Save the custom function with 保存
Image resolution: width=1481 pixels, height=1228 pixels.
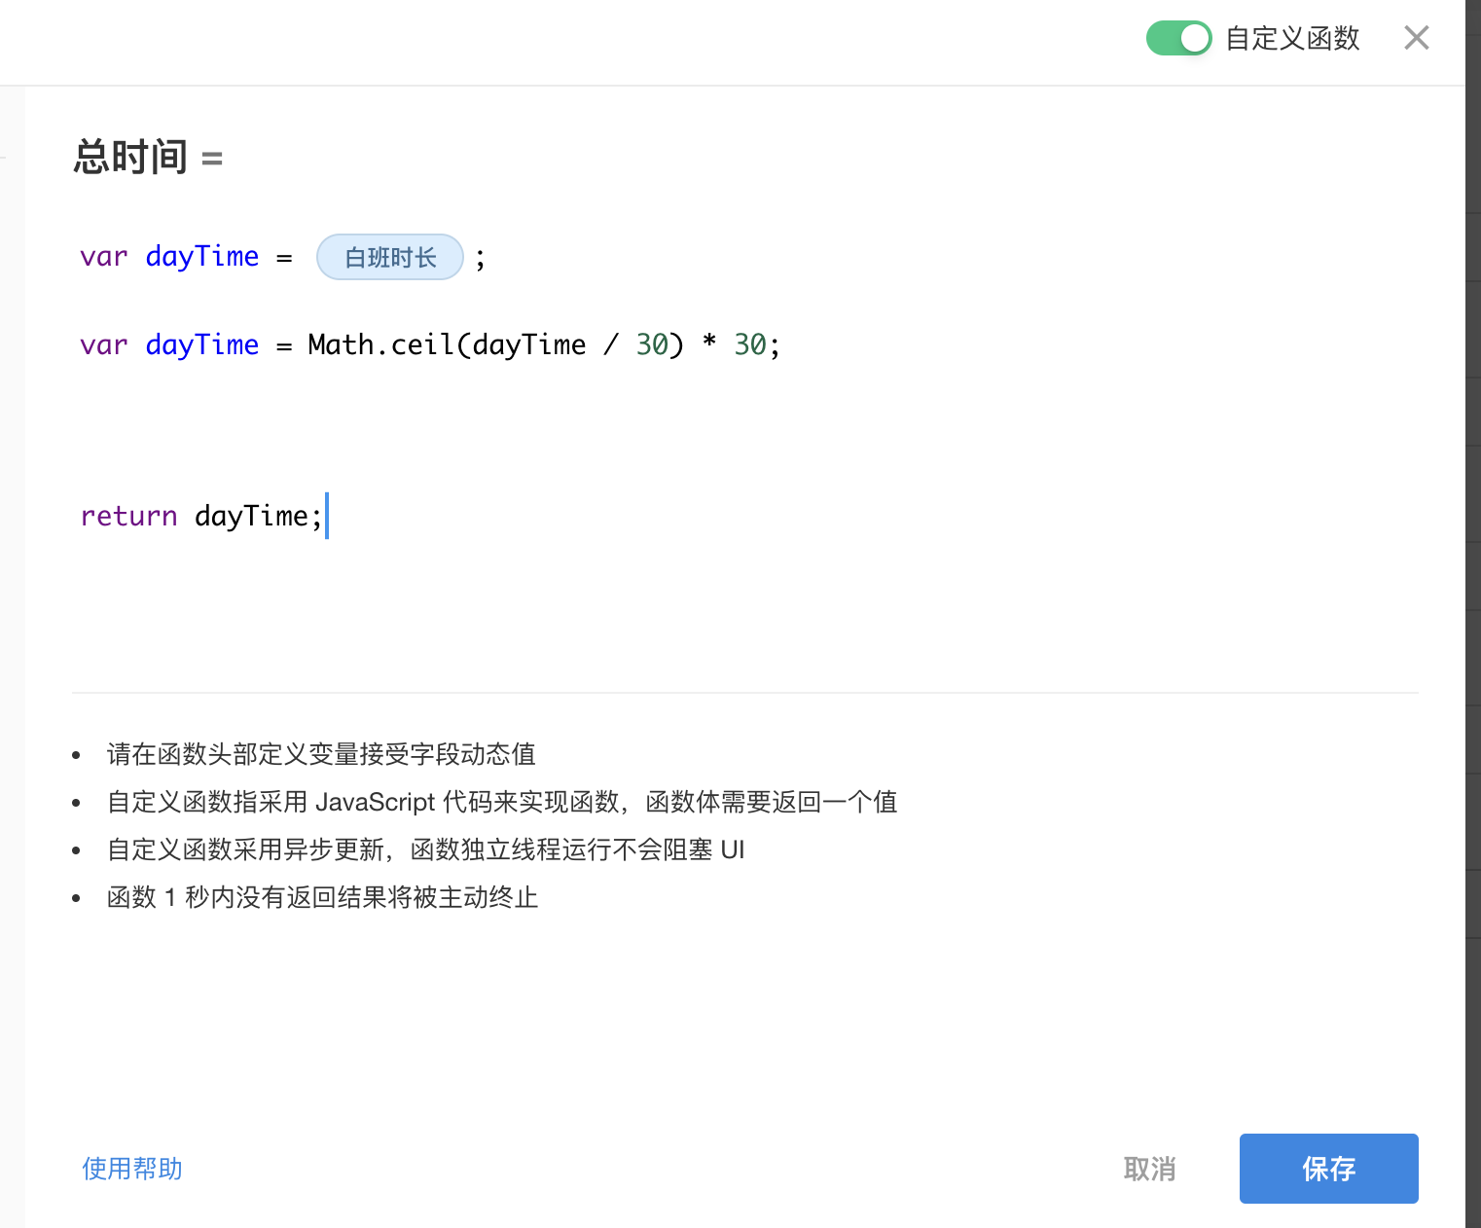point(1328,1169)
